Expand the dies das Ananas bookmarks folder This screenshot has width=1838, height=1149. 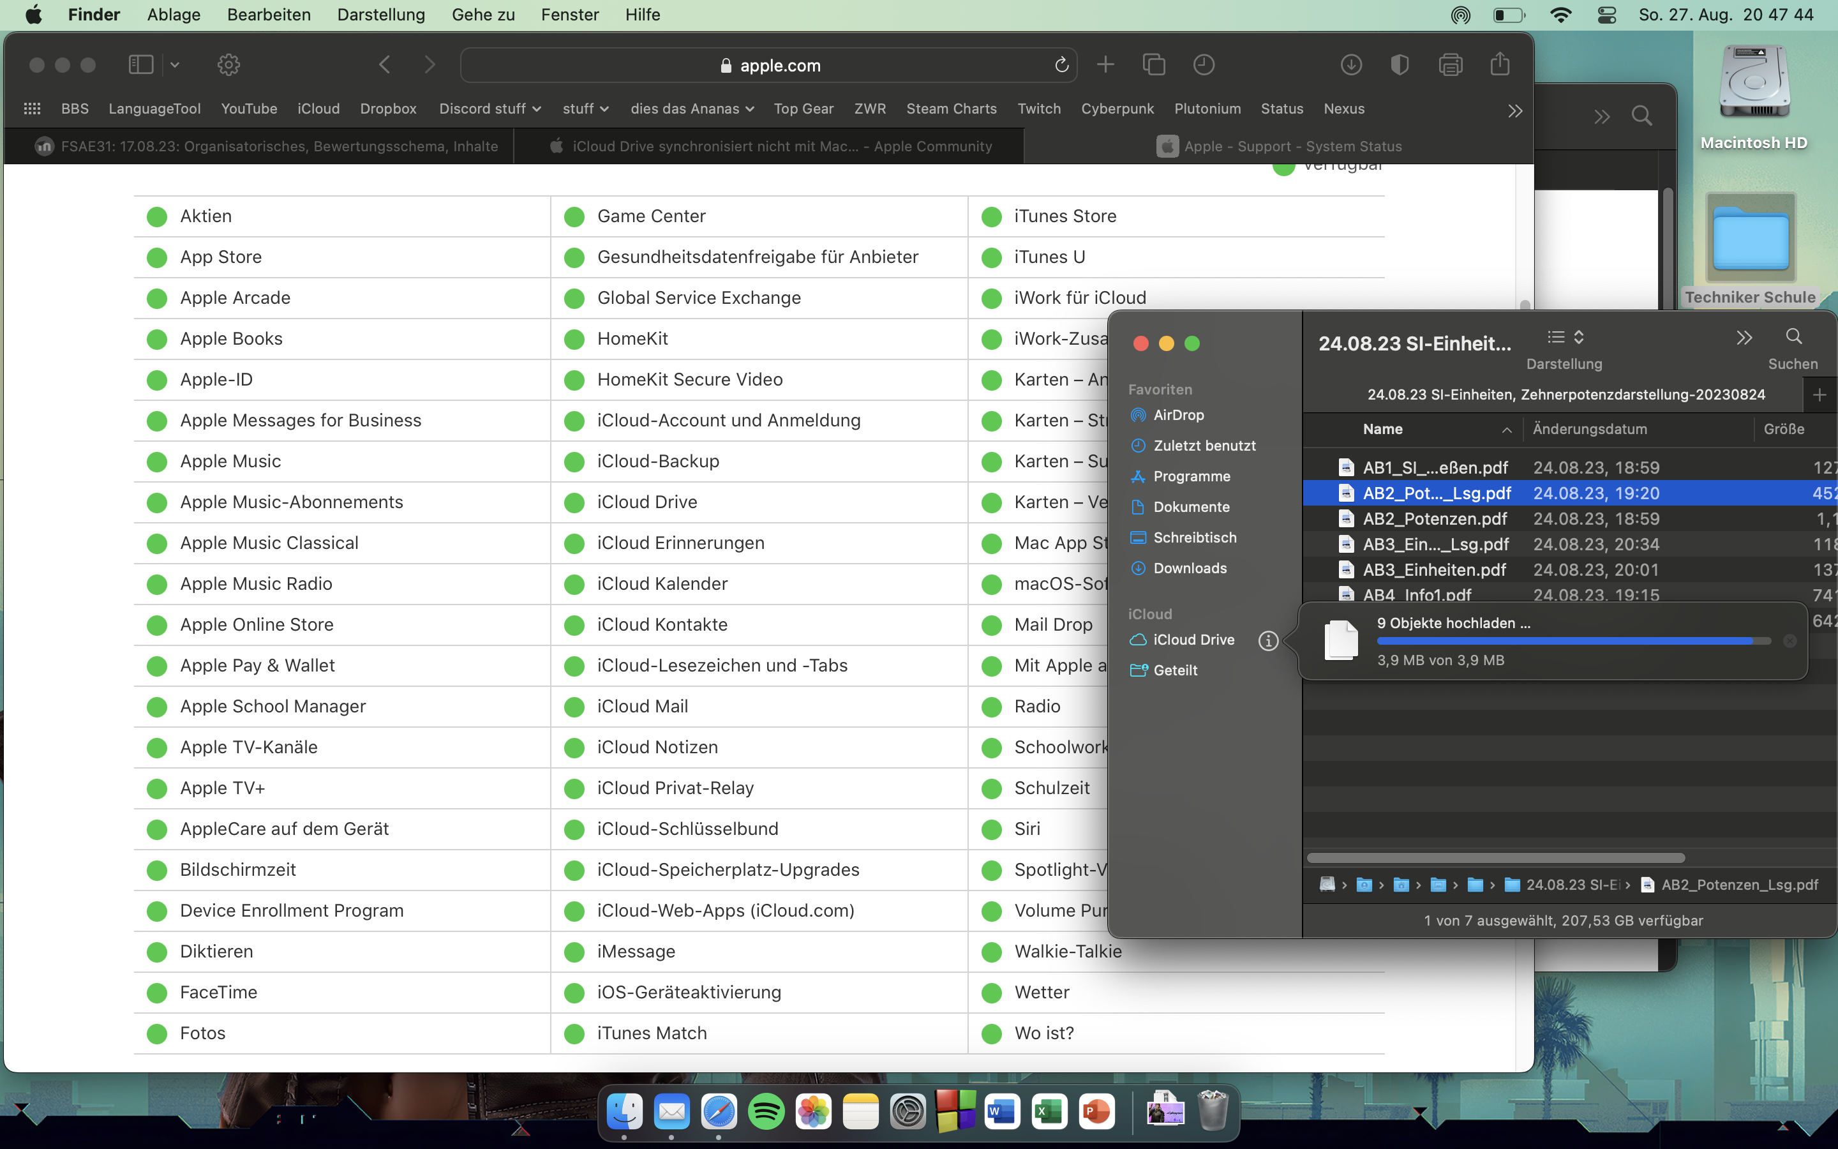click(691, 109)
